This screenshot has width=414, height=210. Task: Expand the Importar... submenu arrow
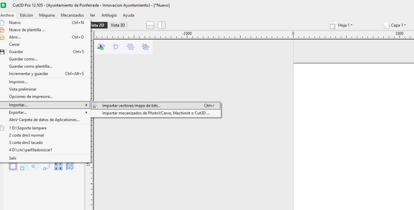[87, 105]
